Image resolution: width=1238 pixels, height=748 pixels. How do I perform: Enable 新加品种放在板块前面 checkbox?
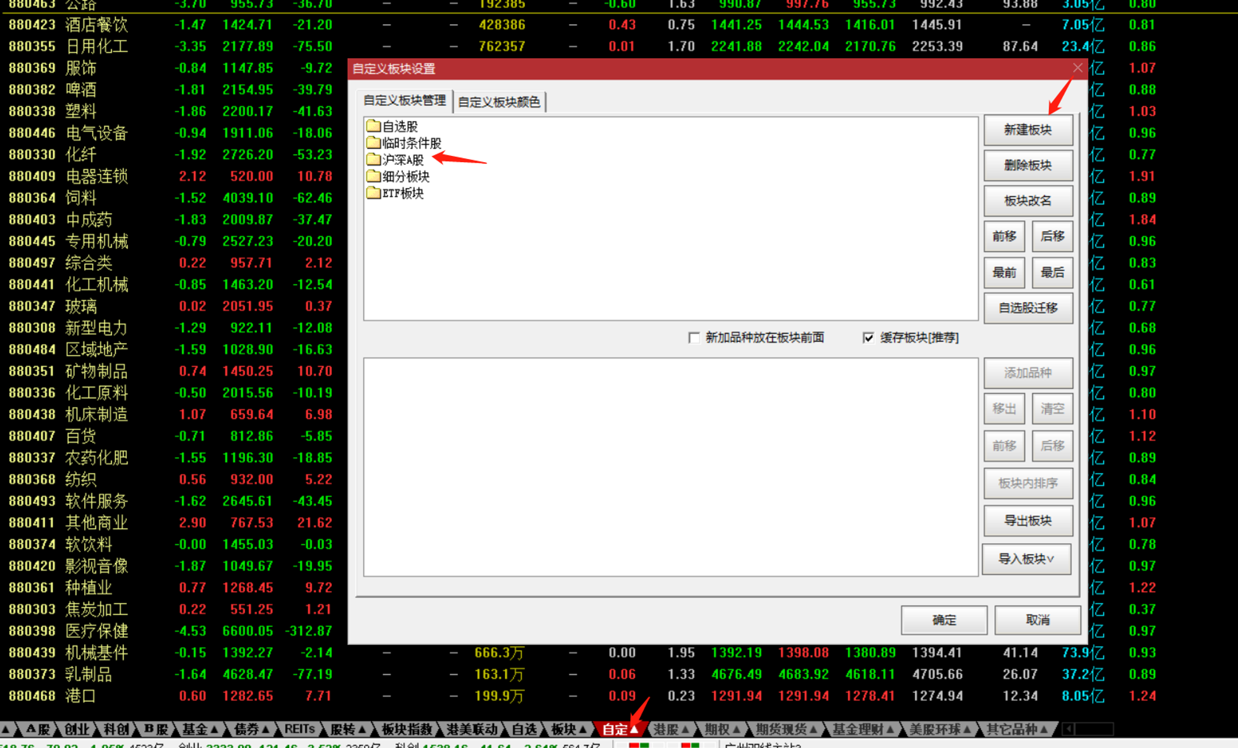click(694, 338)
